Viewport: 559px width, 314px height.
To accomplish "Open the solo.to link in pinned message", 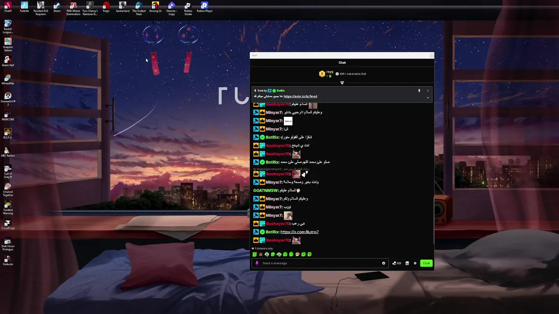I will [300, 96].
